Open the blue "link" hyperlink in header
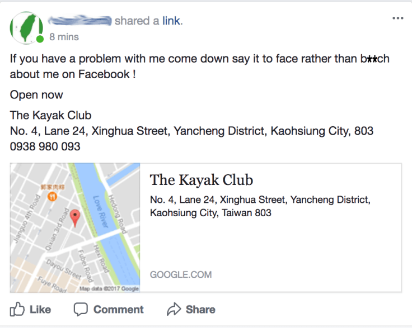The height and width of the screenshot is (328, 412). (171, 21)
